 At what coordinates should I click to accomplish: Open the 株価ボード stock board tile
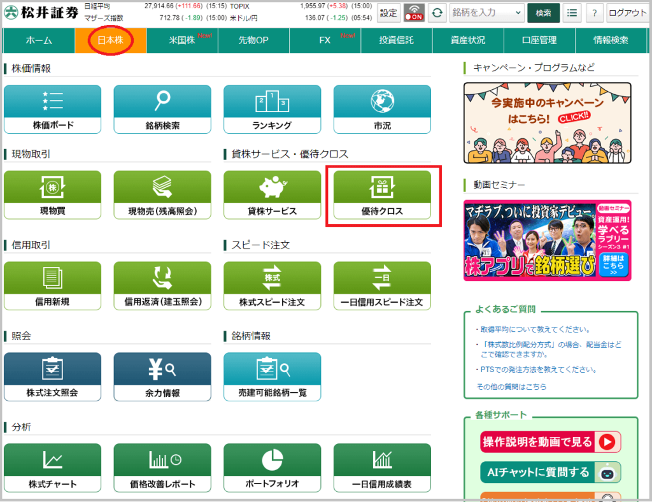52,109
